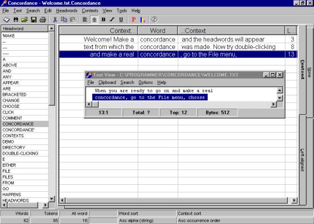The image size is (314, 224).
Task: Open the Edit menu
Action: 48,10
